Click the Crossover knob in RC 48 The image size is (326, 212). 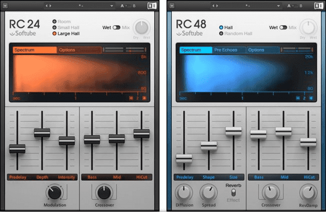271,193
